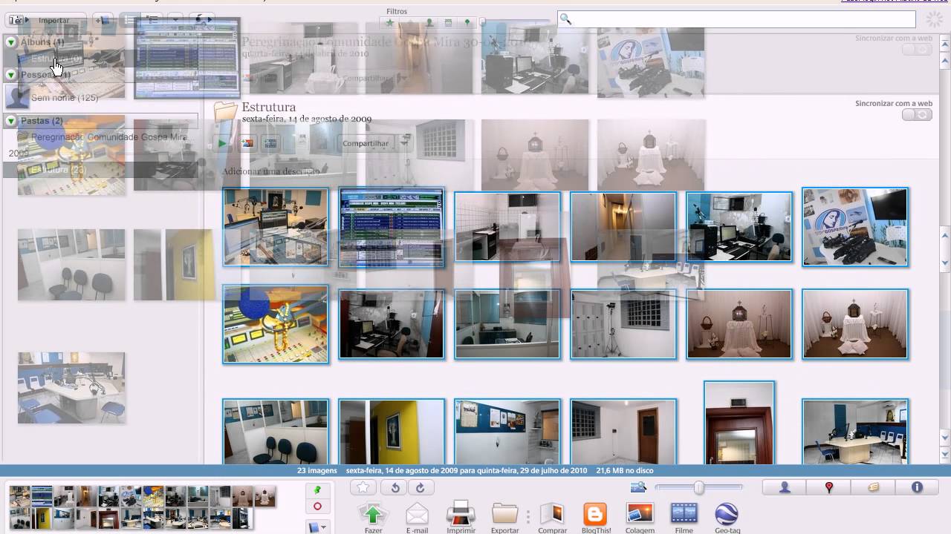The image size is (951, 534).
Task: Pin selection with green hold pin
Action: click(x=317, y=490)
